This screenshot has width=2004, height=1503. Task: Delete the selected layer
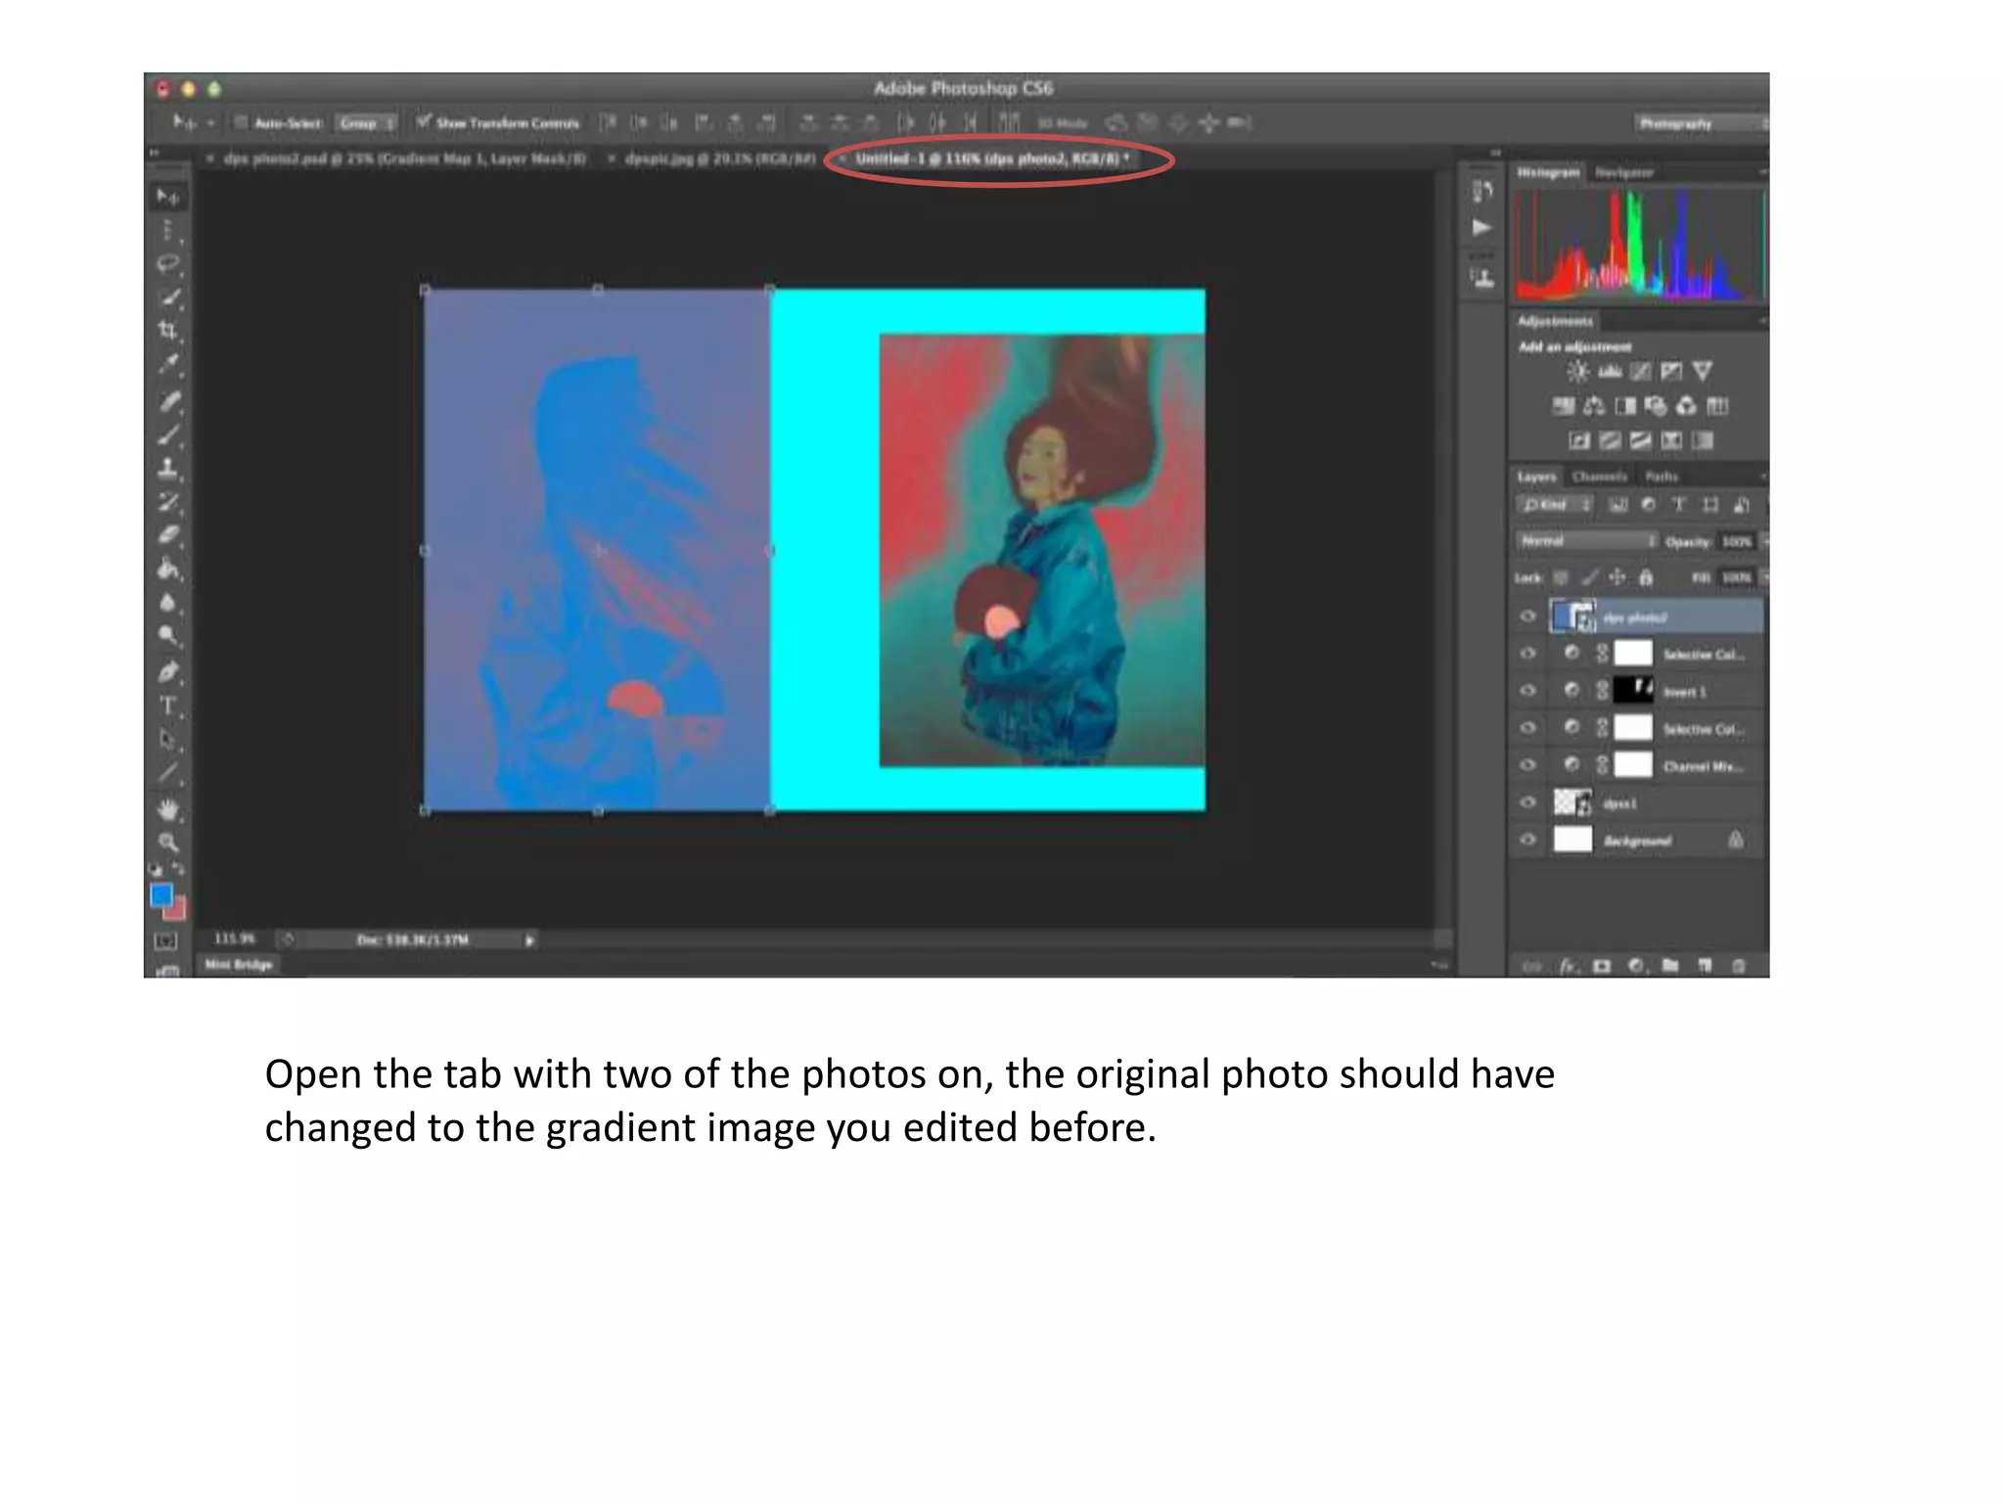tap(1739, 966)
